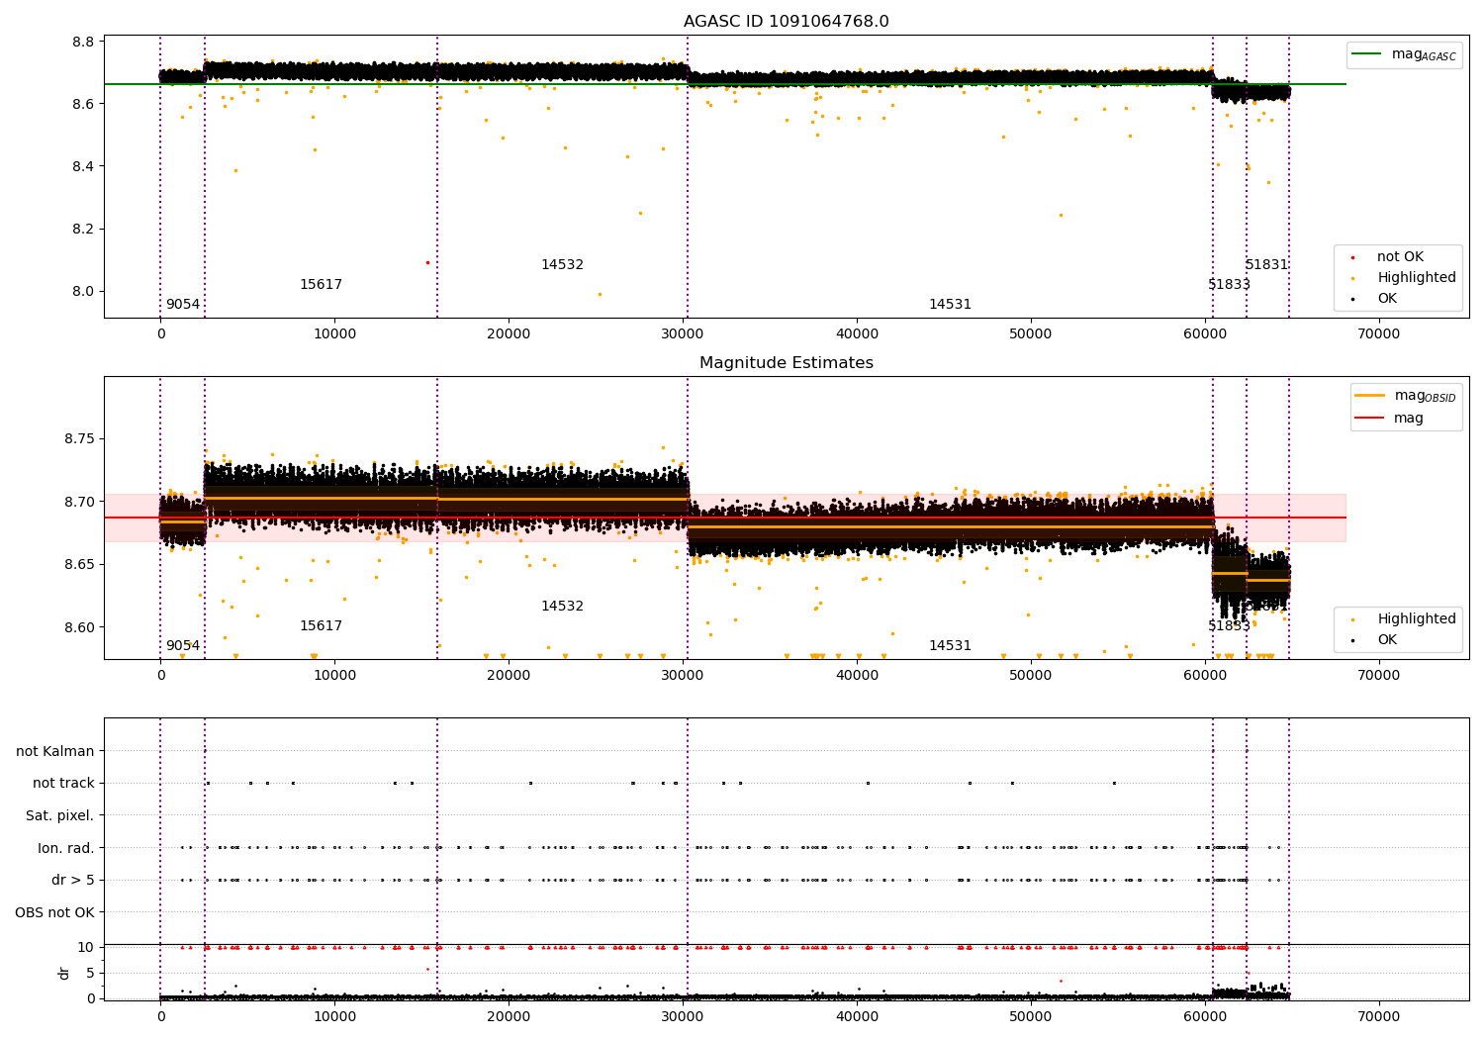Click the '8.60' y-tick on Magnitude Estimates plot
The width and height of the screenshot is (1484, 1039).
[x=79, y=627]
